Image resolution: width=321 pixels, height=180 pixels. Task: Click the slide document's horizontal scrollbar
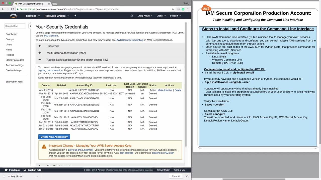[x=254, y=179]
